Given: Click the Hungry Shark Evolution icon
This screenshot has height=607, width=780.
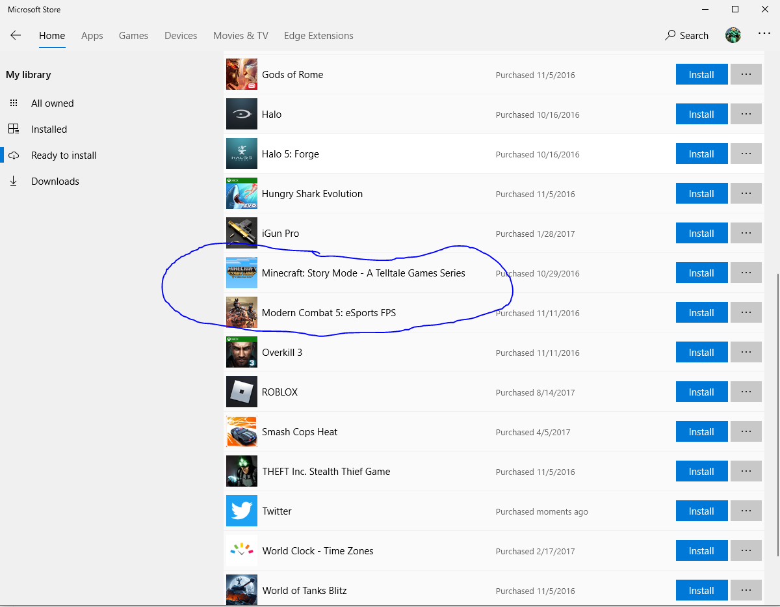Looking at the screenshot, I should pos(242,193).
